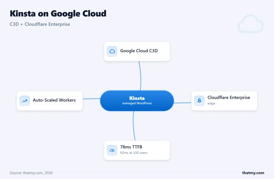This screenshot has width=274, height=179.
Task: Click the '92ms at 100 users' text
Action: tap(134, 153)
